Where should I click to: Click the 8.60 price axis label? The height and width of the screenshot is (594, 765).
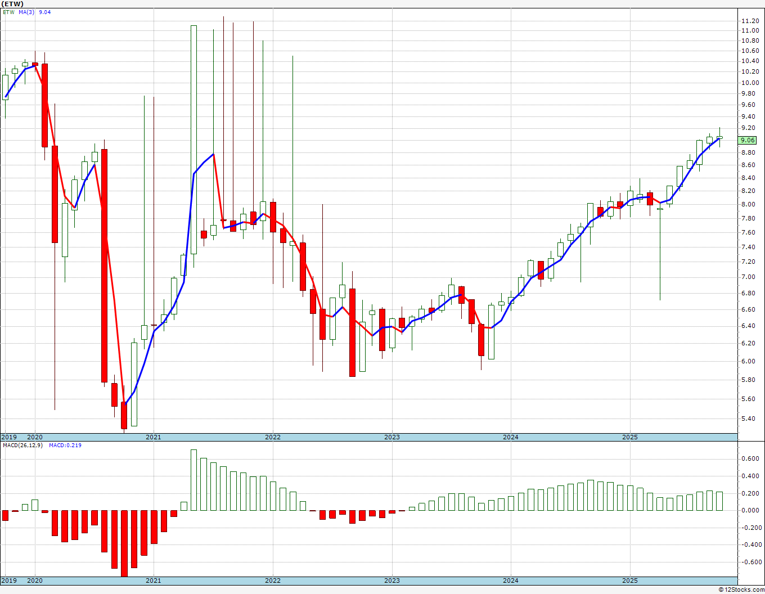click(x=749, y=165)
